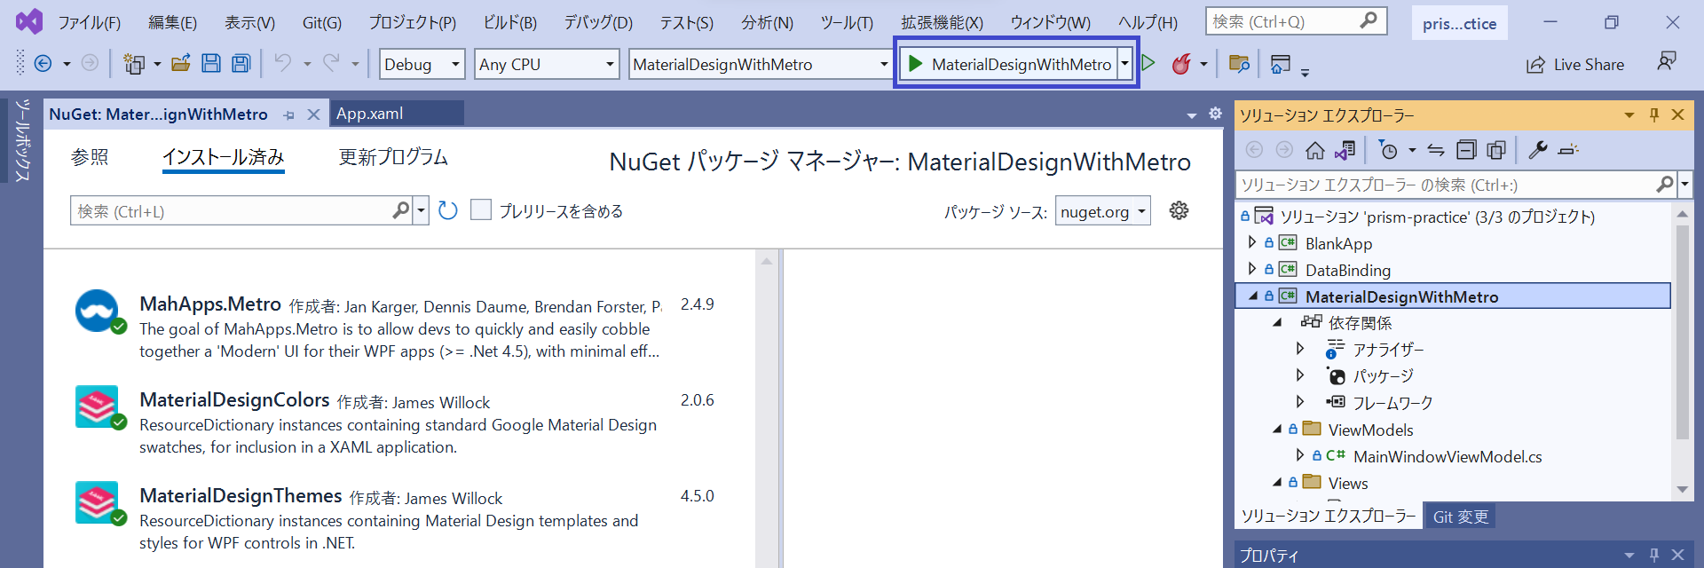Open the Git(G) menu
The width and height of the screenshot is (1704, 568).
[x=322, y=22]
